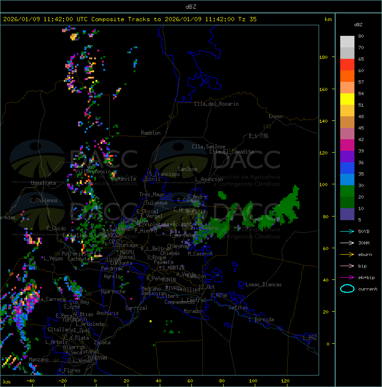Viewport: 382px width, 387px height.
Task: Click the 'Tz 35' header value
Action: click(x=247, y=19)
